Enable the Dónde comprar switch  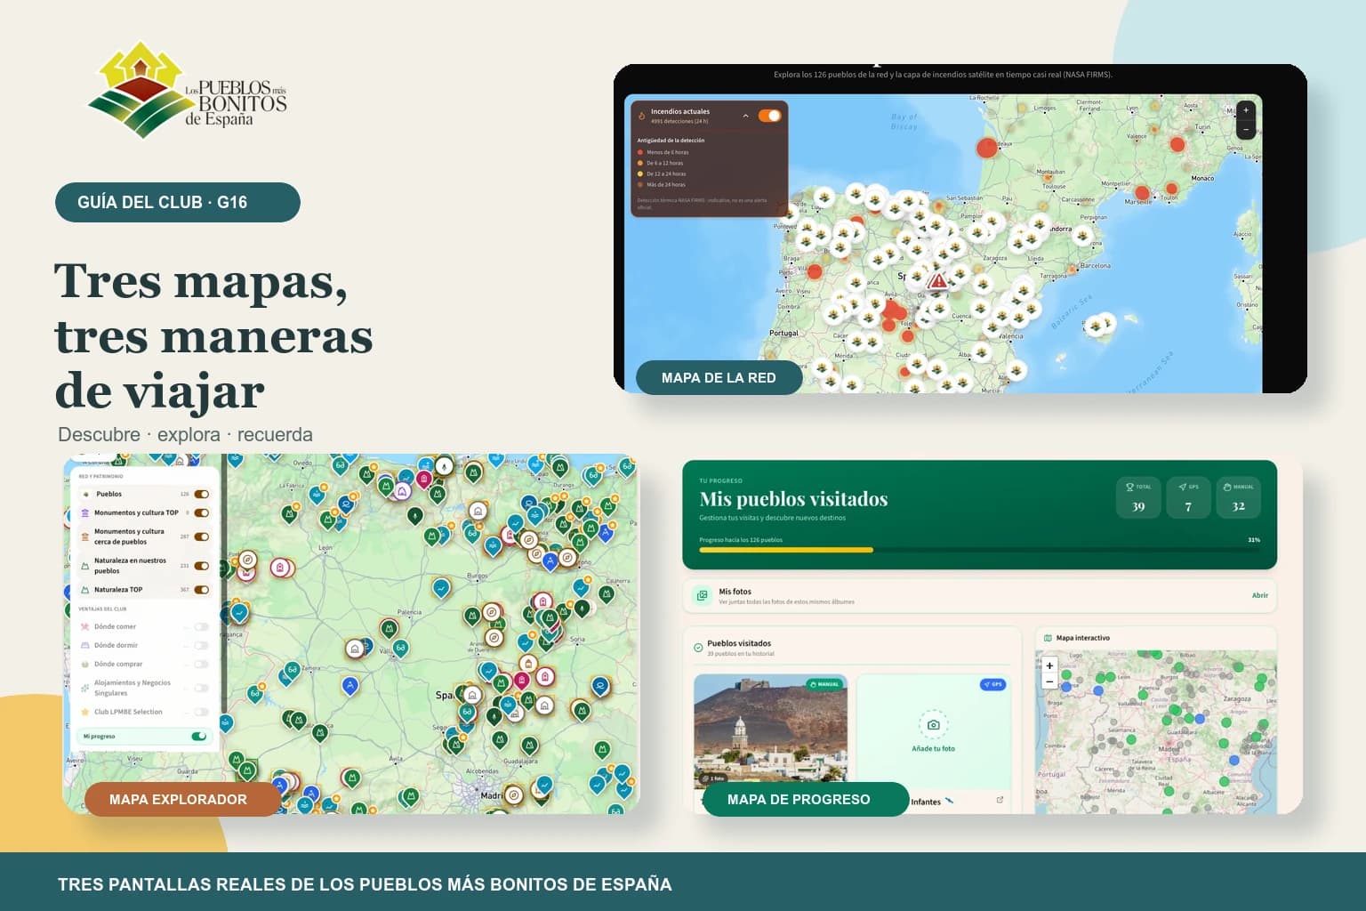(202, 664)
